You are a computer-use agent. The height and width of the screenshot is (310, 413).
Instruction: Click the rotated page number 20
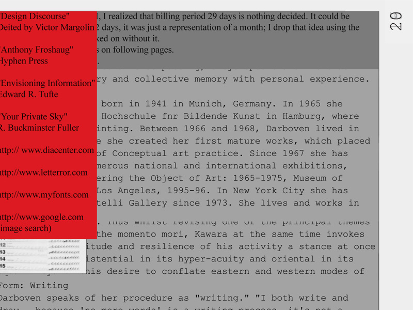[x=396, y=21]
